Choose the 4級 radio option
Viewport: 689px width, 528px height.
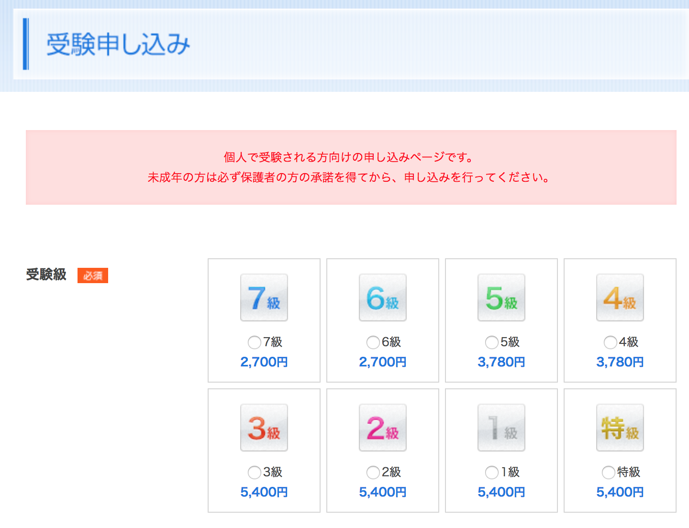click(611, 342)
